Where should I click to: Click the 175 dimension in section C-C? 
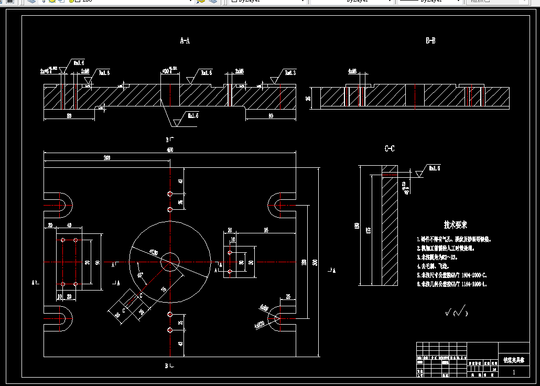pos(368,230)
